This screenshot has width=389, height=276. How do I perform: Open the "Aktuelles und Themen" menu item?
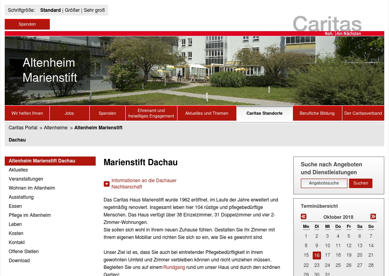tap(206, 113)
